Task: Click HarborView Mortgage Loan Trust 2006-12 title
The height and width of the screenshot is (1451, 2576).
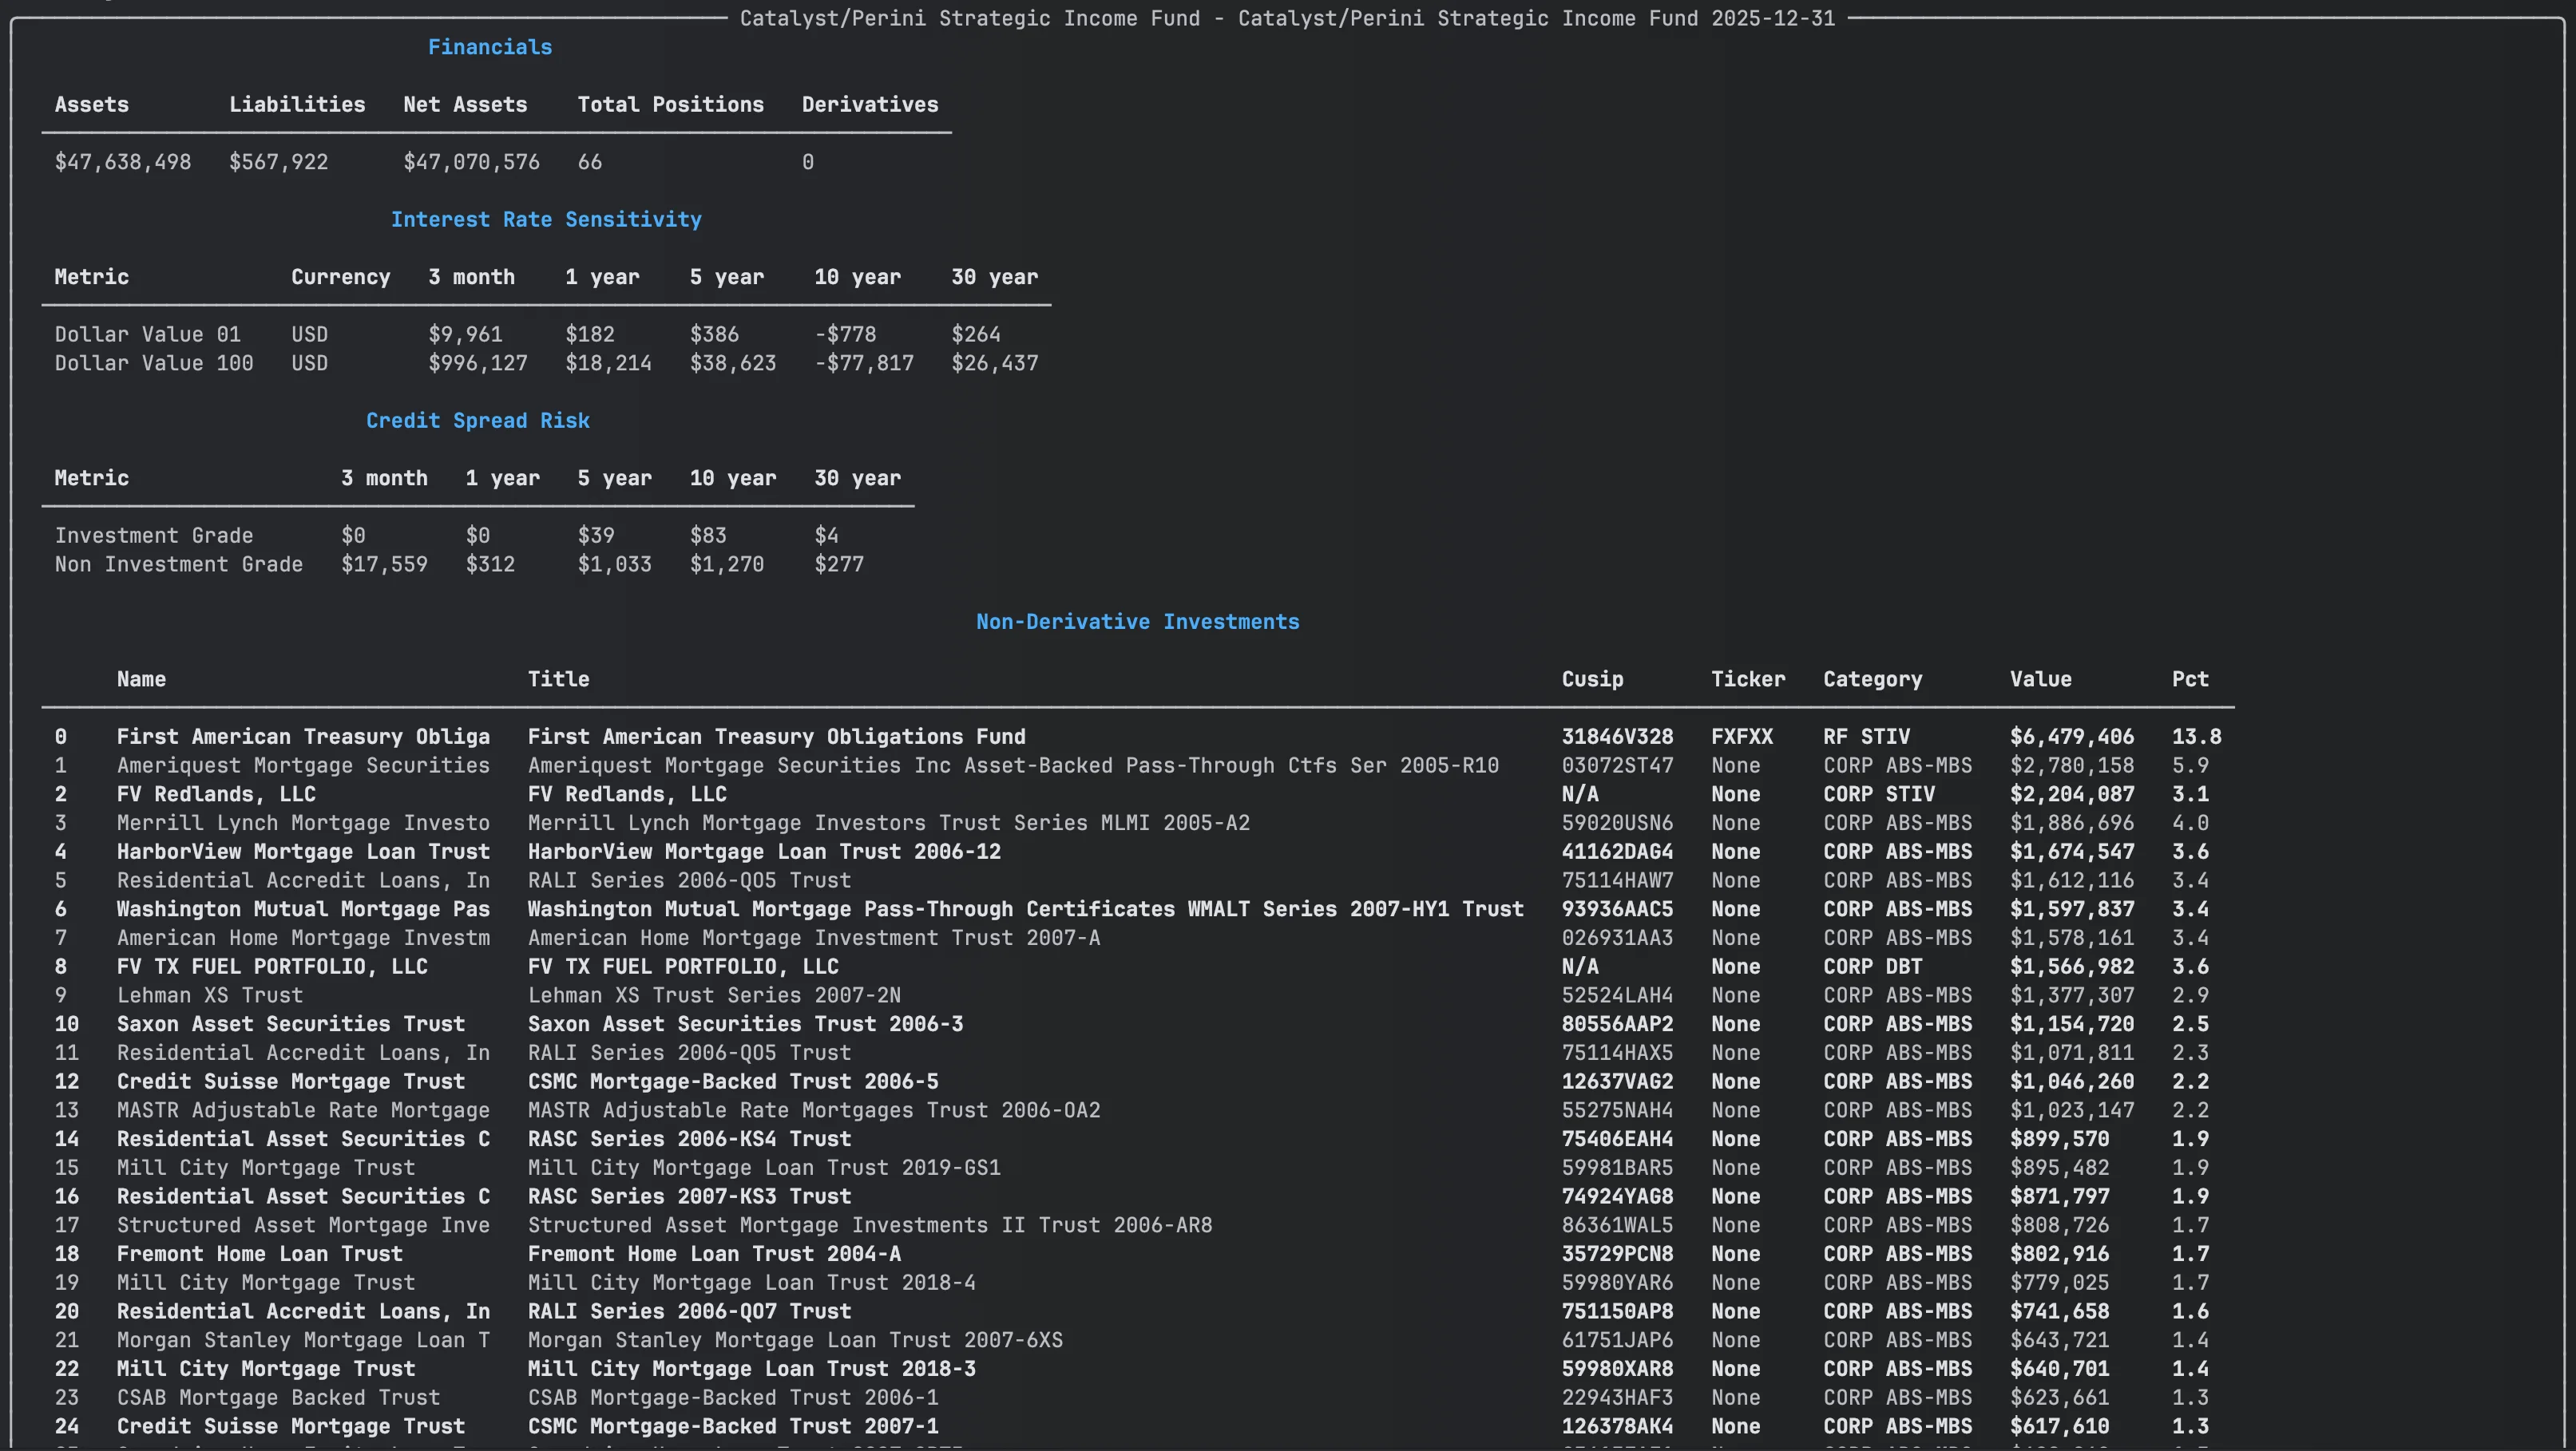Action: [x=764, y=852]
